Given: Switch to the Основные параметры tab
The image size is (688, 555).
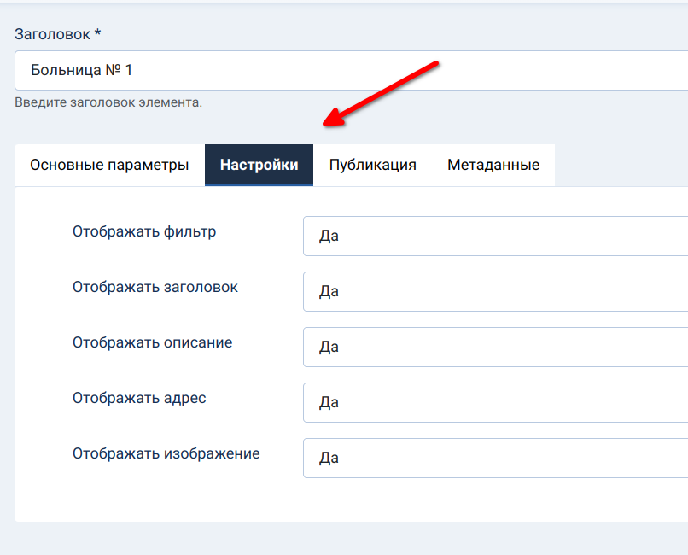Looking at the screenshot, I should point(109,165).
